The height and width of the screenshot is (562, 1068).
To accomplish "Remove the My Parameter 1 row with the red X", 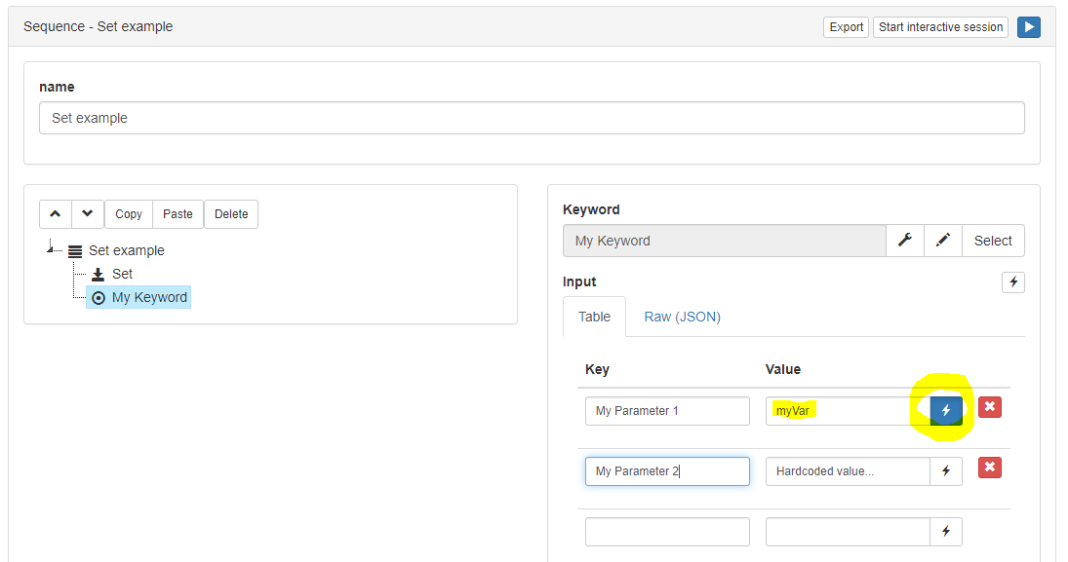I will pos(990,407).
